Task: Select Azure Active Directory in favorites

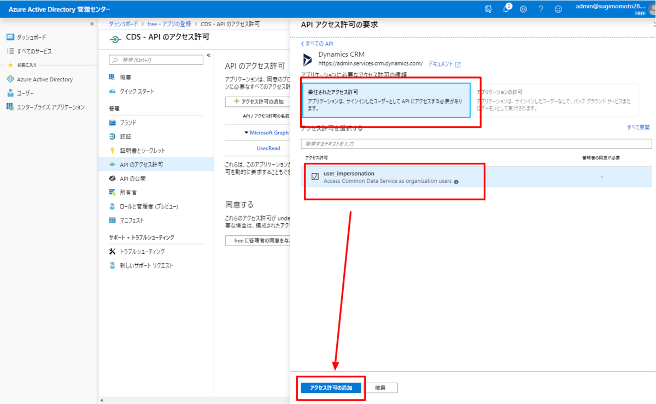Action: click(x=45, y=79)
